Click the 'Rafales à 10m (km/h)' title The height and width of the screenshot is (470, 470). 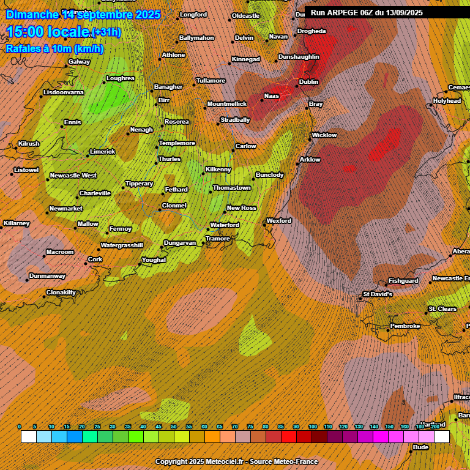tap(55, 48)
